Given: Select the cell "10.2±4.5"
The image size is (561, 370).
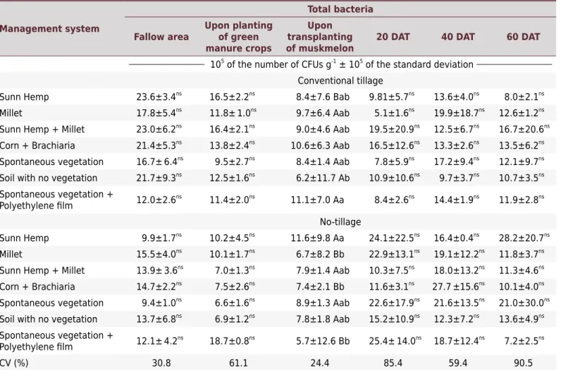Looking at the screenshot, I should (232, 238).
